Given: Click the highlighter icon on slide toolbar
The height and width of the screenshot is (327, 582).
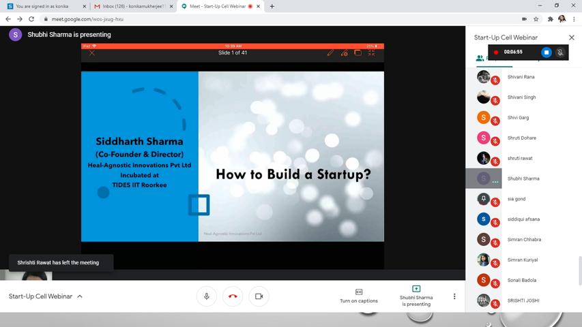Looking at the screenshot, I should pos(344,53).
